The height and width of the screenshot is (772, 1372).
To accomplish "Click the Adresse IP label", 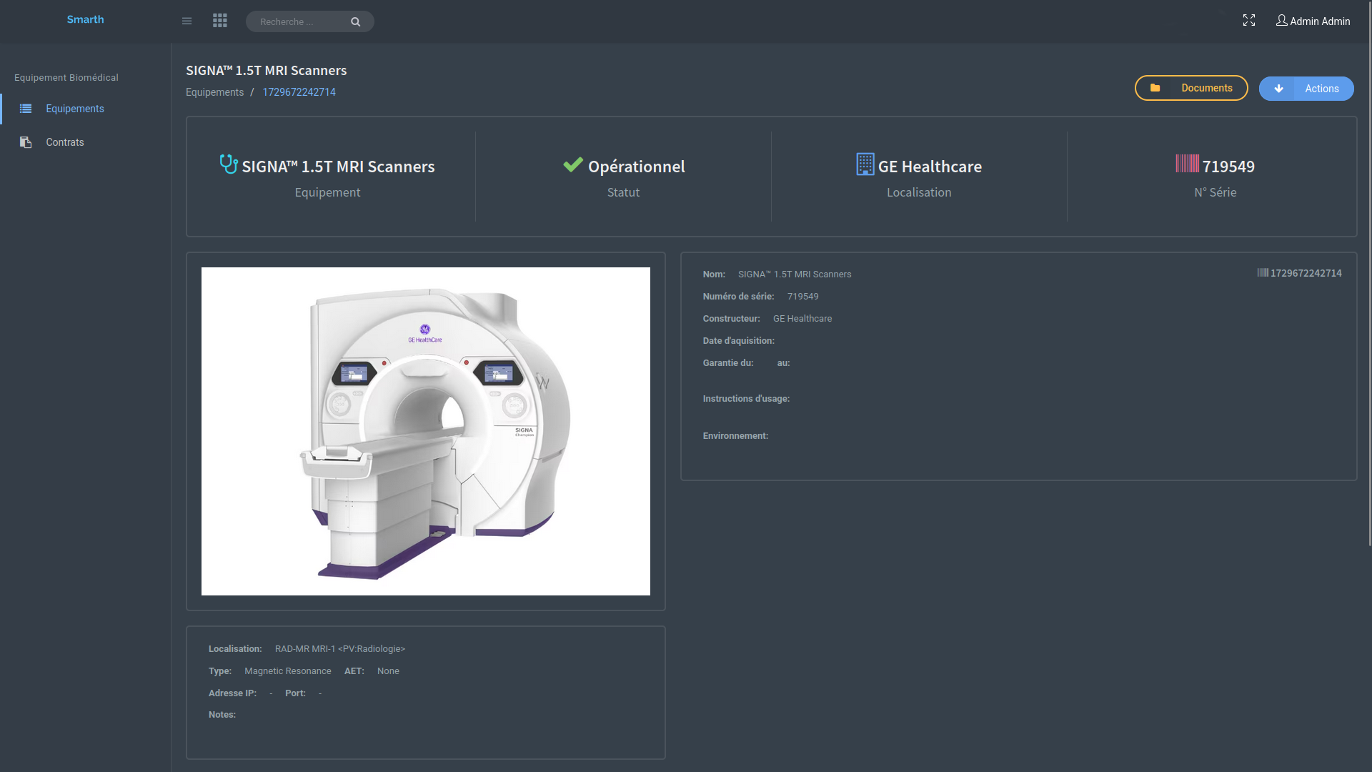I will 232,693.
